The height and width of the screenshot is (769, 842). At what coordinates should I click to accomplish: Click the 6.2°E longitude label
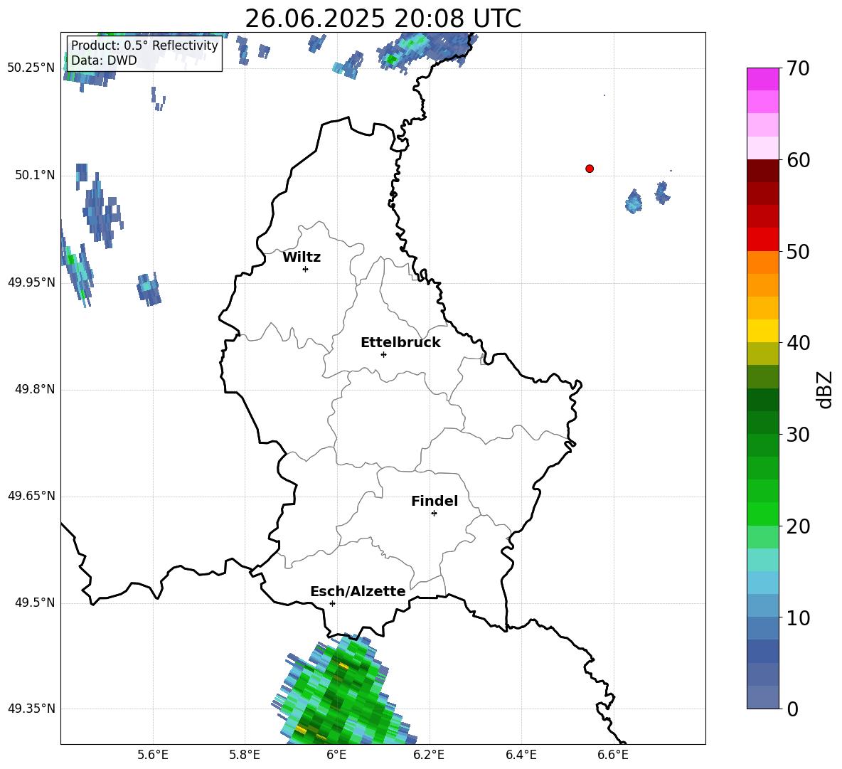pyautogui.click(x=429, y=755)
